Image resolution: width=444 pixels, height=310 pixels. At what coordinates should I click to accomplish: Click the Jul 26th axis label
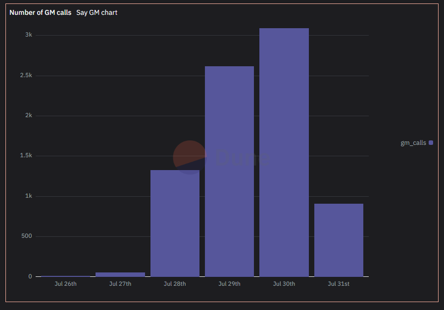point(65,284)
